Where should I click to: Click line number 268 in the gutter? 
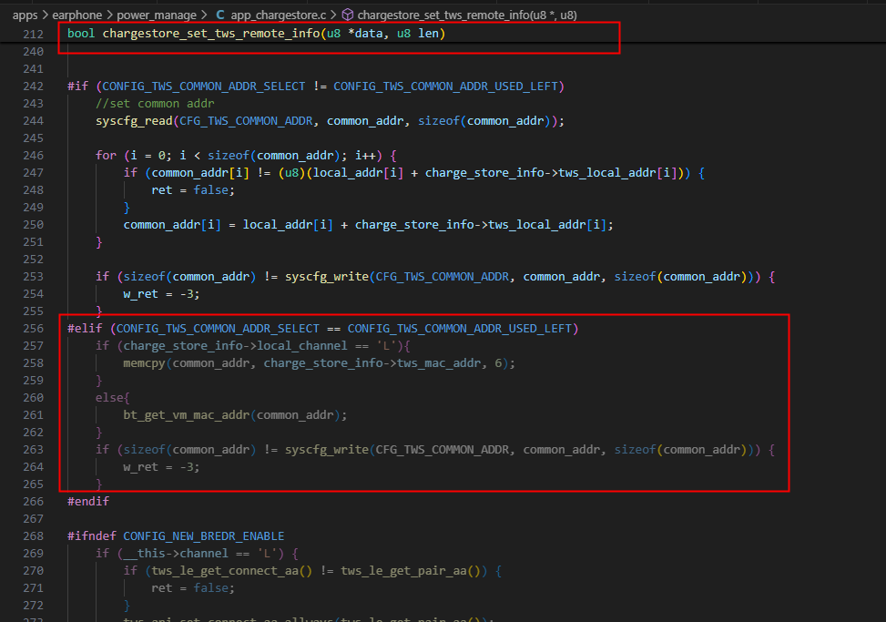(x=34, y=535)
